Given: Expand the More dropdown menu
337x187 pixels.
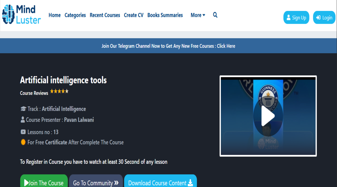Looking at the screenshot, I should point(198,15).
